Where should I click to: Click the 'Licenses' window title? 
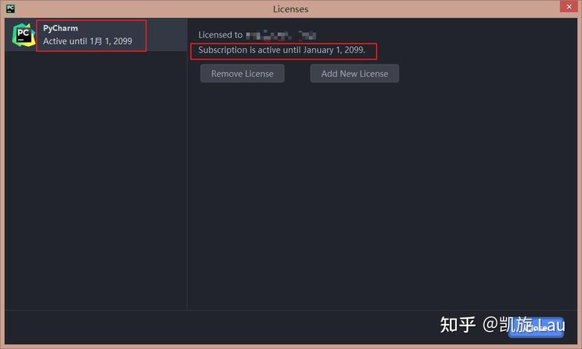291,9
